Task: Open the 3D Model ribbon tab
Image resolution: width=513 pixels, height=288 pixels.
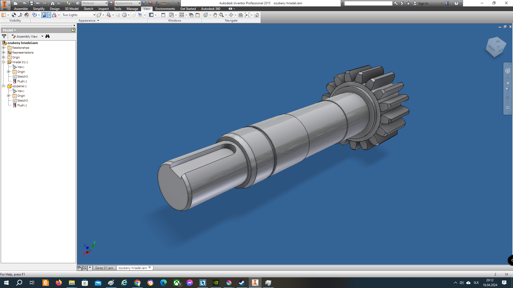Action: pyautogui.click(x=72, y=9)
